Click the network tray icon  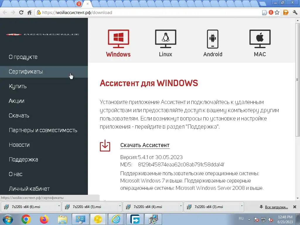[263, 220]
